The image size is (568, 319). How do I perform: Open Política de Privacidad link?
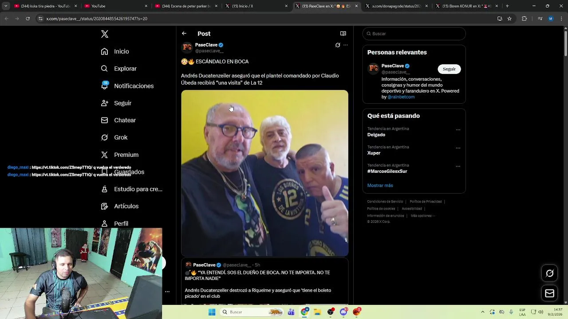pyautogui.click(x=426, y=202)
